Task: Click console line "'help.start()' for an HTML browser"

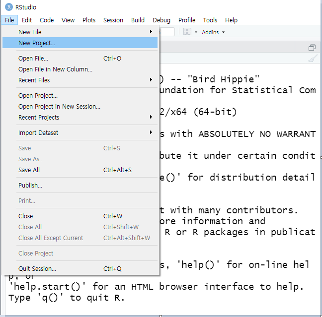Action: [103, 286]
